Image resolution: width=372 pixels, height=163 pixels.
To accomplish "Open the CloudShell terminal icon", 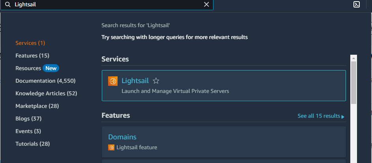I will pyautogui.click(x=357, y=4).
